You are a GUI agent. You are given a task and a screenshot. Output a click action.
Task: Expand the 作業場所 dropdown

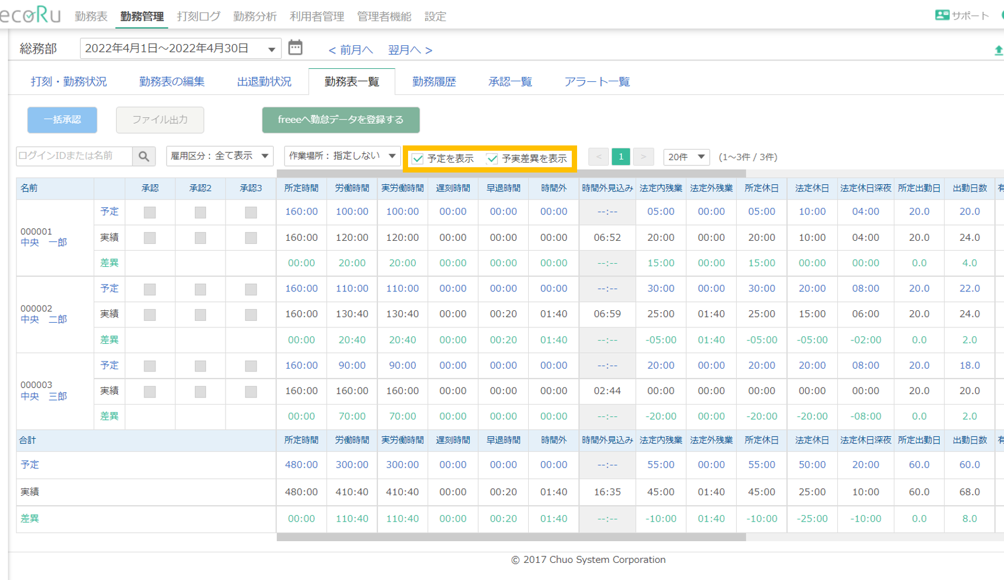[342, 156]
